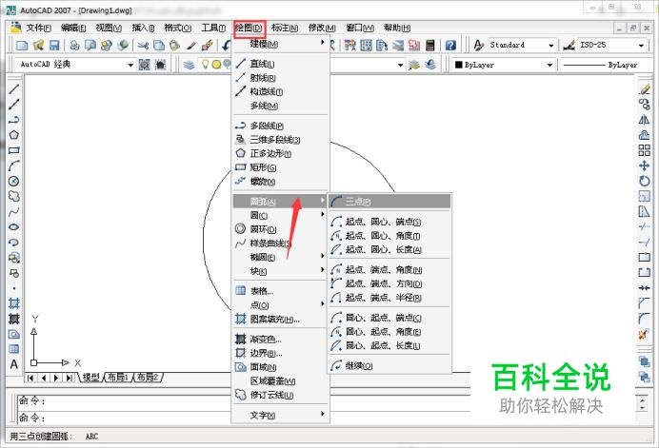Select the Polygon tool in left toolbar
The width and height of the screenshot is (659, 448).
coord(14,135)
